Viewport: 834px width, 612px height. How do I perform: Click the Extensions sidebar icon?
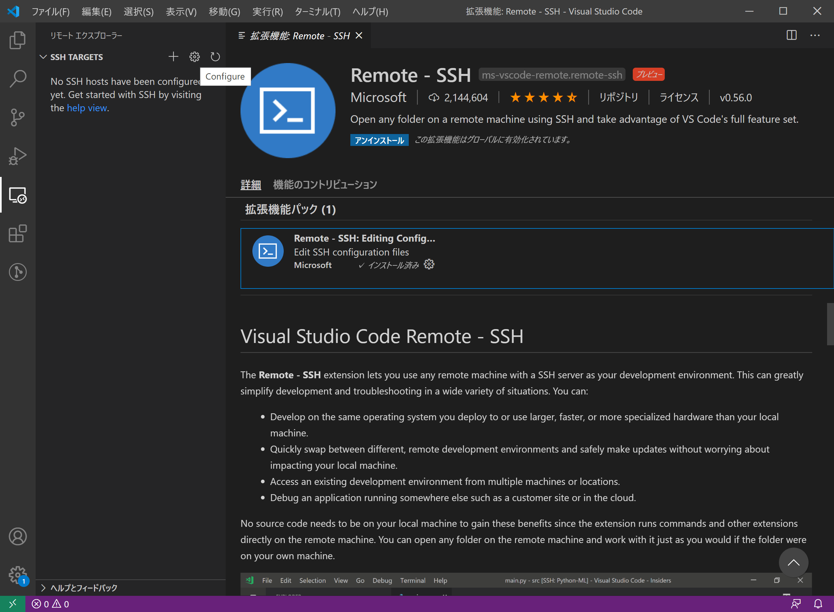pyautogui.click(x=17, y=233)
